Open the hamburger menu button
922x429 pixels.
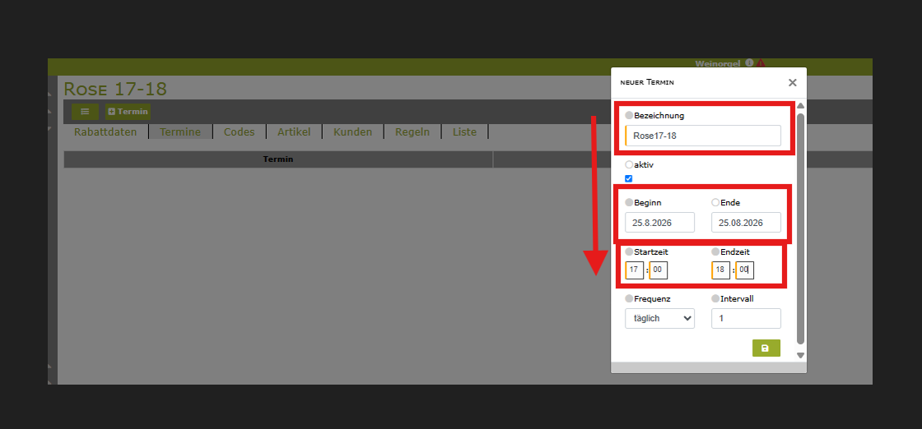point(85,112)
